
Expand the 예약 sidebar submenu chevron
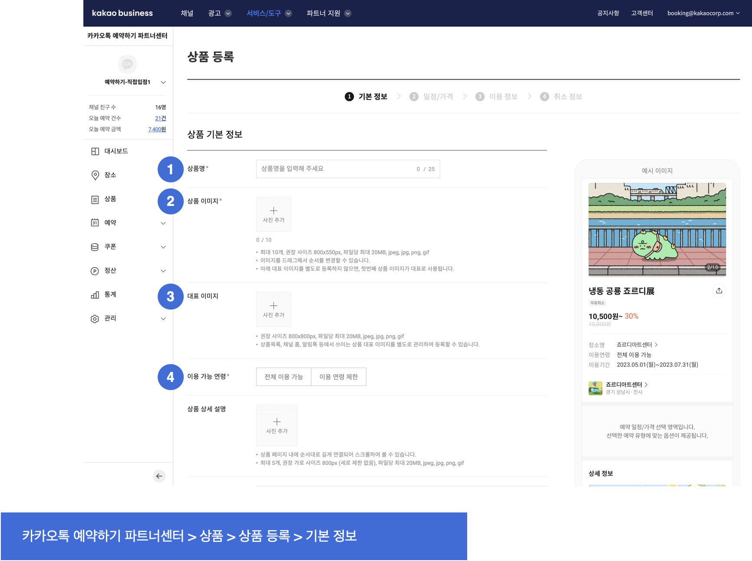pos(163,223)
